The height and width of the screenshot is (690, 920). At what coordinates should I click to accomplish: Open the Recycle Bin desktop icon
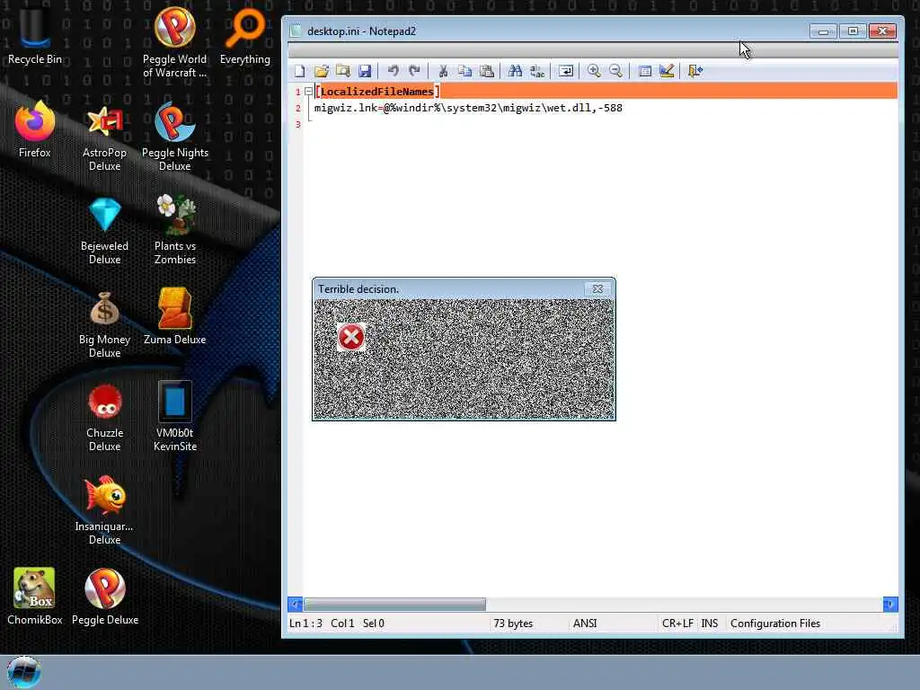[35, 35]
